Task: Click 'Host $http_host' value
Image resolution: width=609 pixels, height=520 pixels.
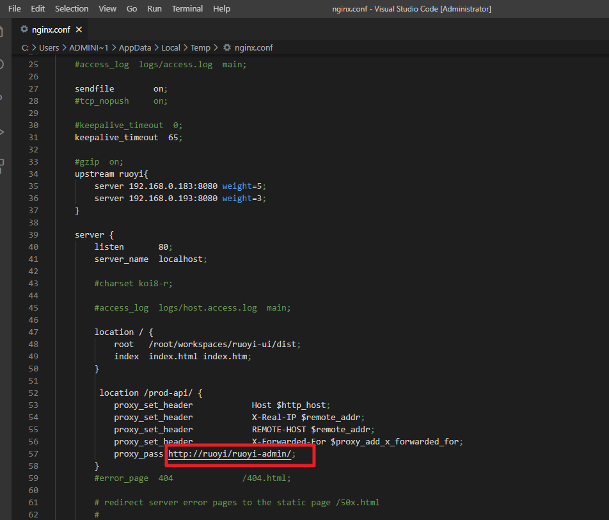Action: pos(289,405)
